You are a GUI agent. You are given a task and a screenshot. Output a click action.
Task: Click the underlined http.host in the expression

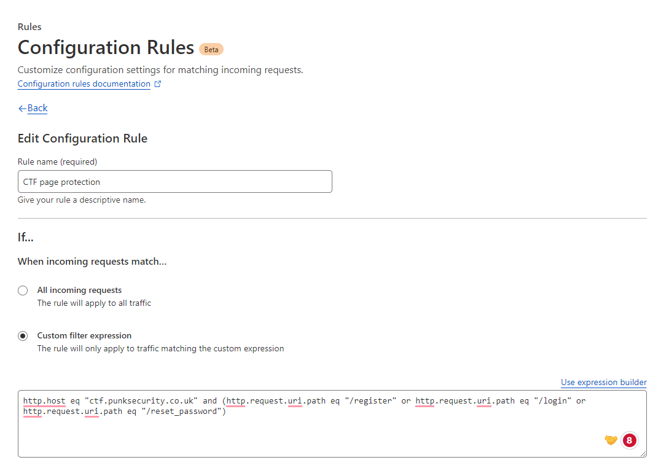point(44,401)
